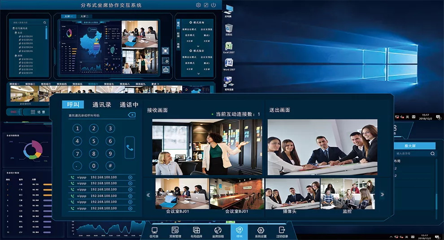444x240 pixels.
Task: Open settings gear in title bar
Action: [198, 5]
